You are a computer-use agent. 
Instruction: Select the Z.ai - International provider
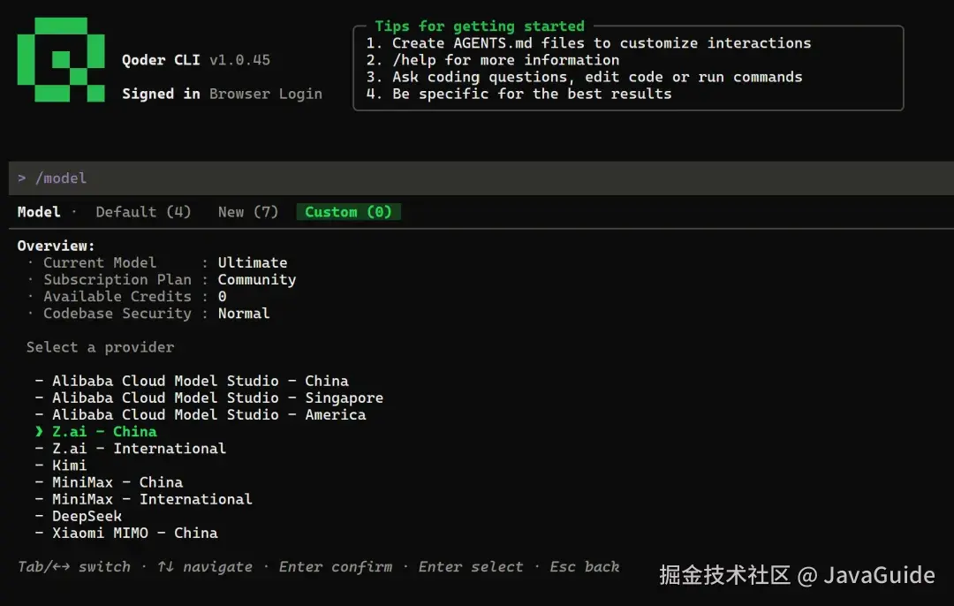pyautogui.click(x=139, y=449)
